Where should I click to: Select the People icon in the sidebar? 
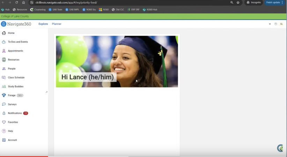click(x=4, y=69)
